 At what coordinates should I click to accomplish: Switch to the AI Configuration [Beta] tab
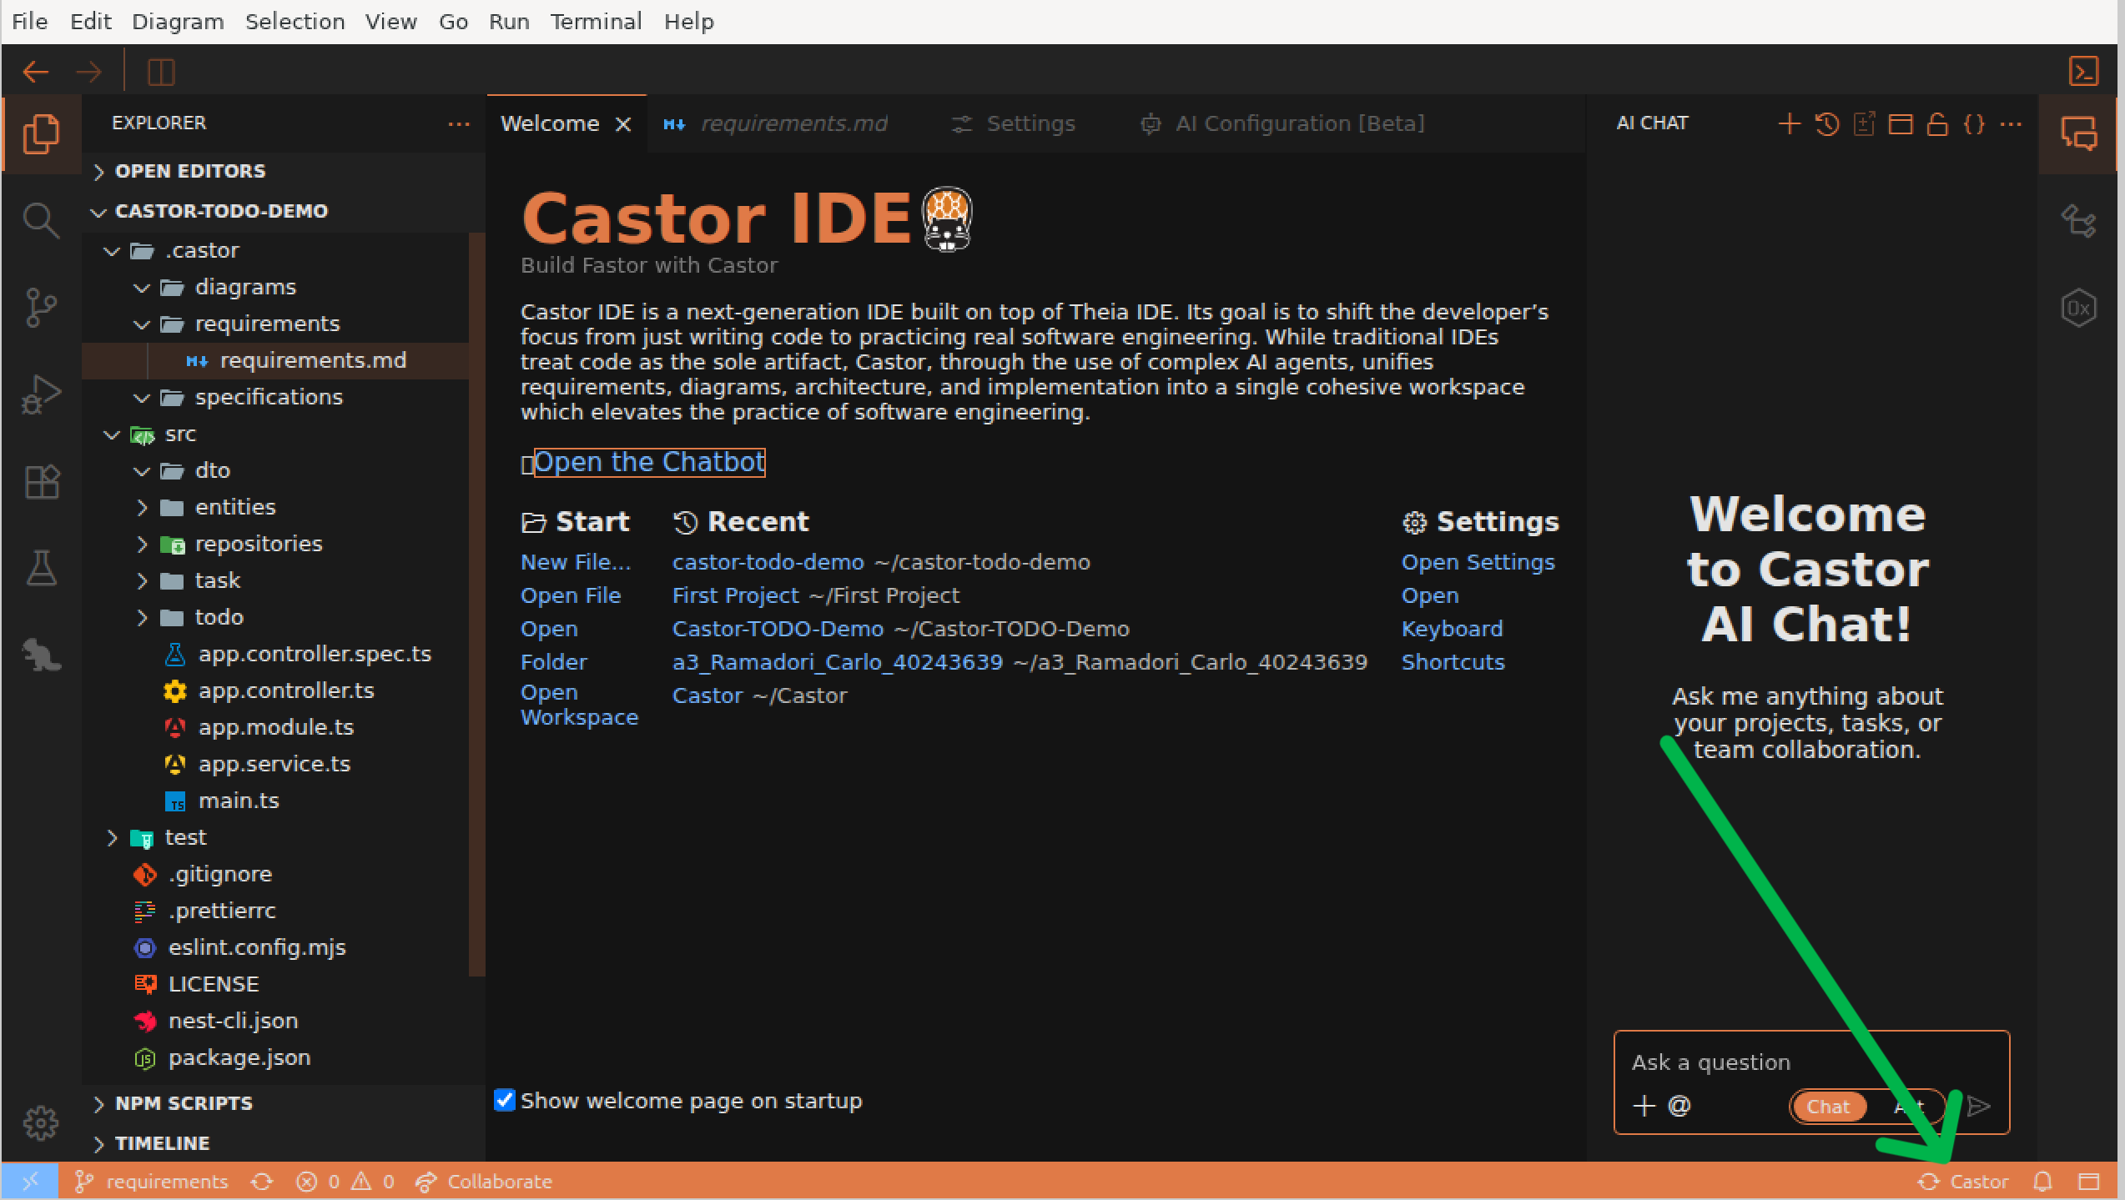pos(1298,124)
